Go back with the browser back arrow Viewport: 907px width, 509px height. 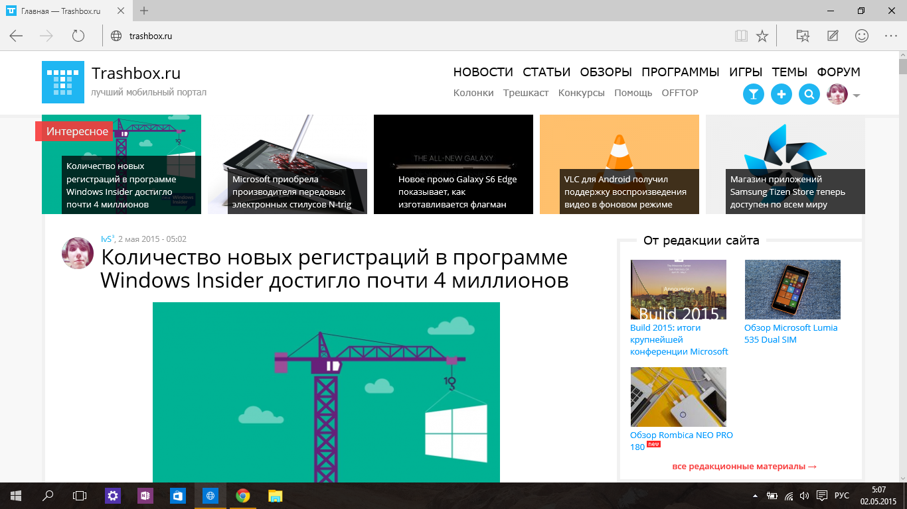coord(16,36)
